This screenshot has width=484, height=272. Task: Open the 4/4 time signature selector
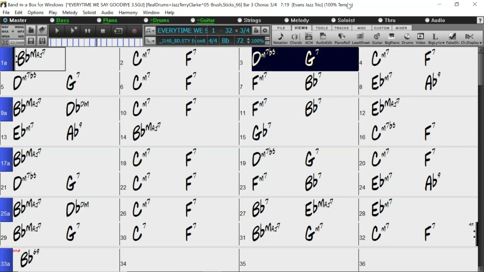point(213,41)
